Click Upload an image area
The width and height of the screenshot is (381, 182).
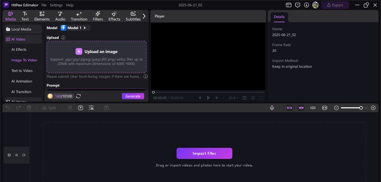pos(97,57)
